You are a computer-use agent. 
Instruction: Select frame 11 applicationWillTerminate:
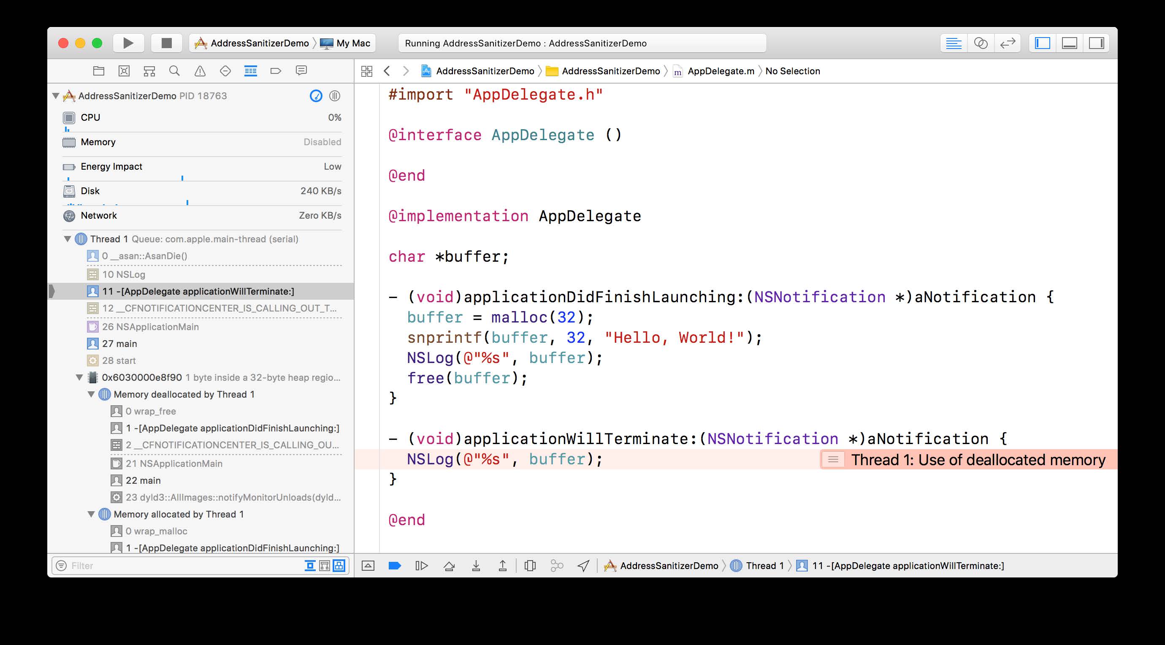(x=201, y=291)
